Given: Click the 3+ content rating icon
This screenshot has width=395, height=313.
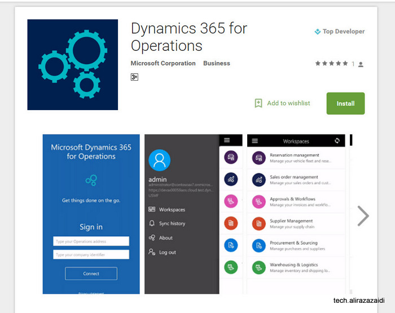Looking at the screenshot, I should [134, 77].
